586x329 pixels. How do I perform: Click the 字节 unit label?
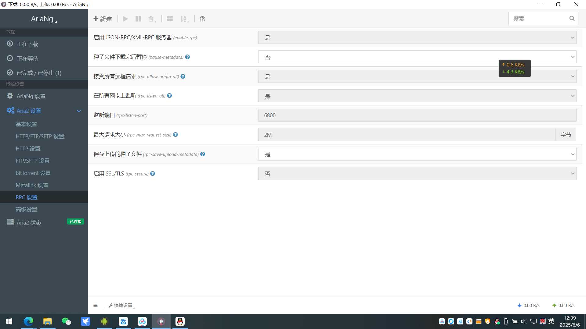pyautogui.click(x=566, y=135)
